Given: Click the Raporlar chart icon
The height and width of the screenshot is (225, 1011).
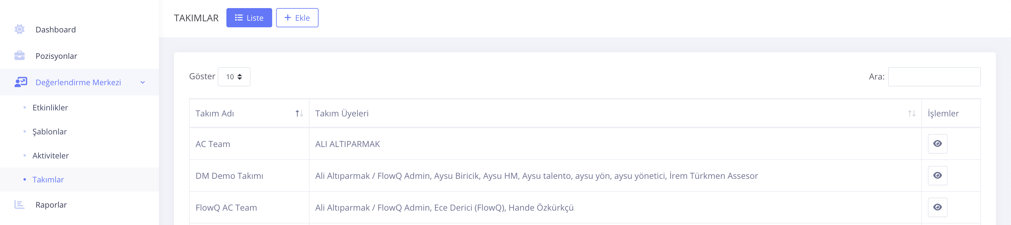Looking at the screenshot, I should [19, 205].
